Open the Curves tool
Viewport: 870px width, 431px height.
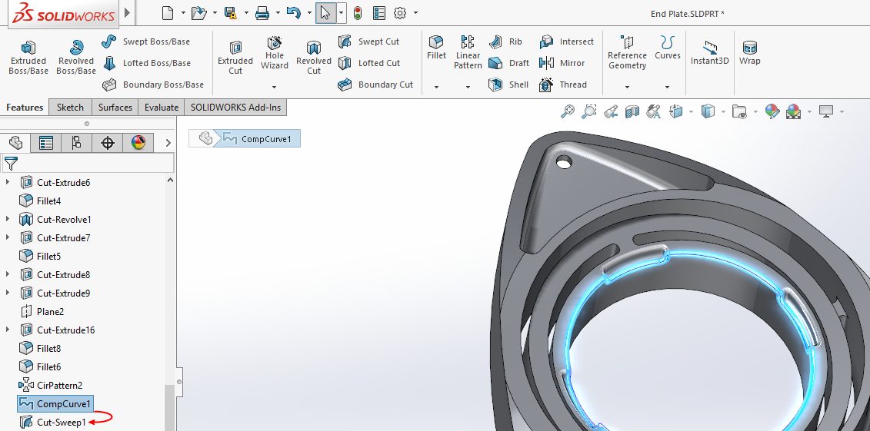click(668, 48)
